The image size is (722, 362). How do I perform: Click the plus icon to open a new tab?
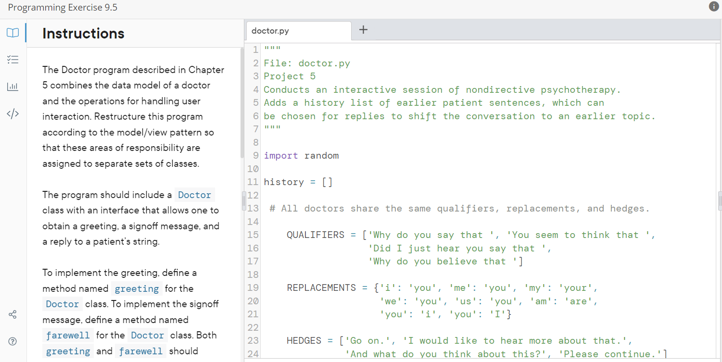tap(363, 30)
